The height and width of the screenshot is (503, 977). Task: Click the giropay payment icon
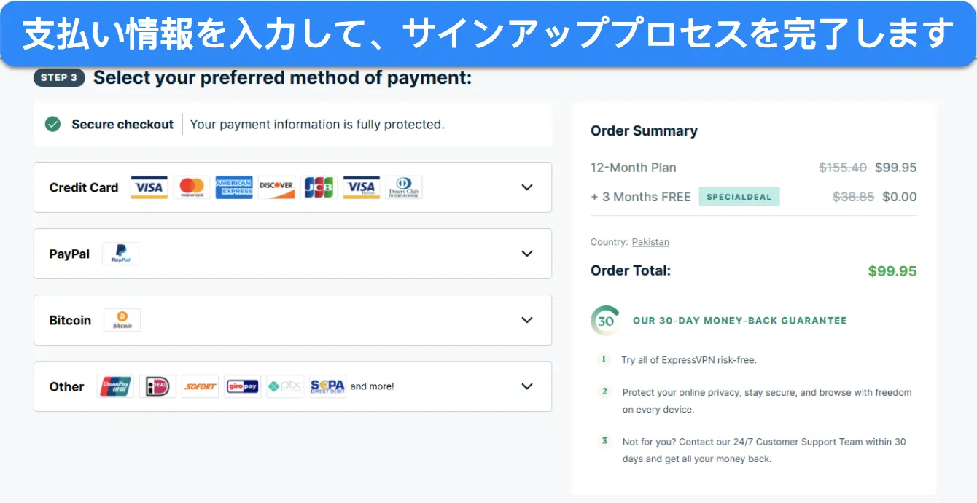pos(242,386)
